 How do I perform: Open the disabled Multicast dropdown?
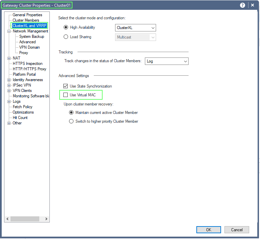[135, 37]
